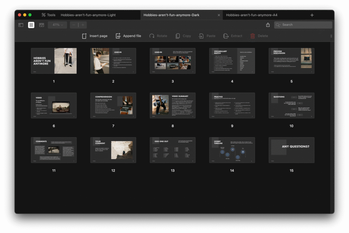This screenshot has width=349, height=233.
Task: Click the zoom in plus button
Action: tap(82, 25)
